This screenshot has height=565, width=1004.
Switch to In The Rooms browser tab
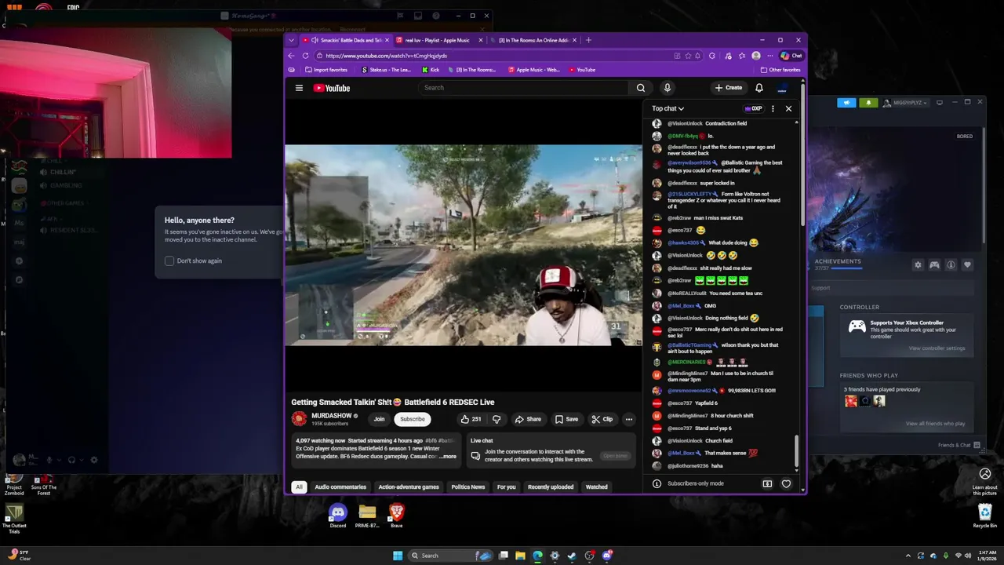click(533, 40)
